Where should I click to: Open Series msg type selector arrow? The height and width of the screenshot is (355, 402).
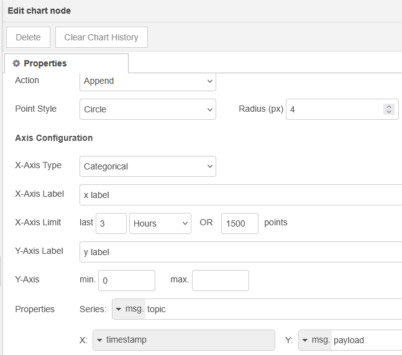[x=119, y=309]
